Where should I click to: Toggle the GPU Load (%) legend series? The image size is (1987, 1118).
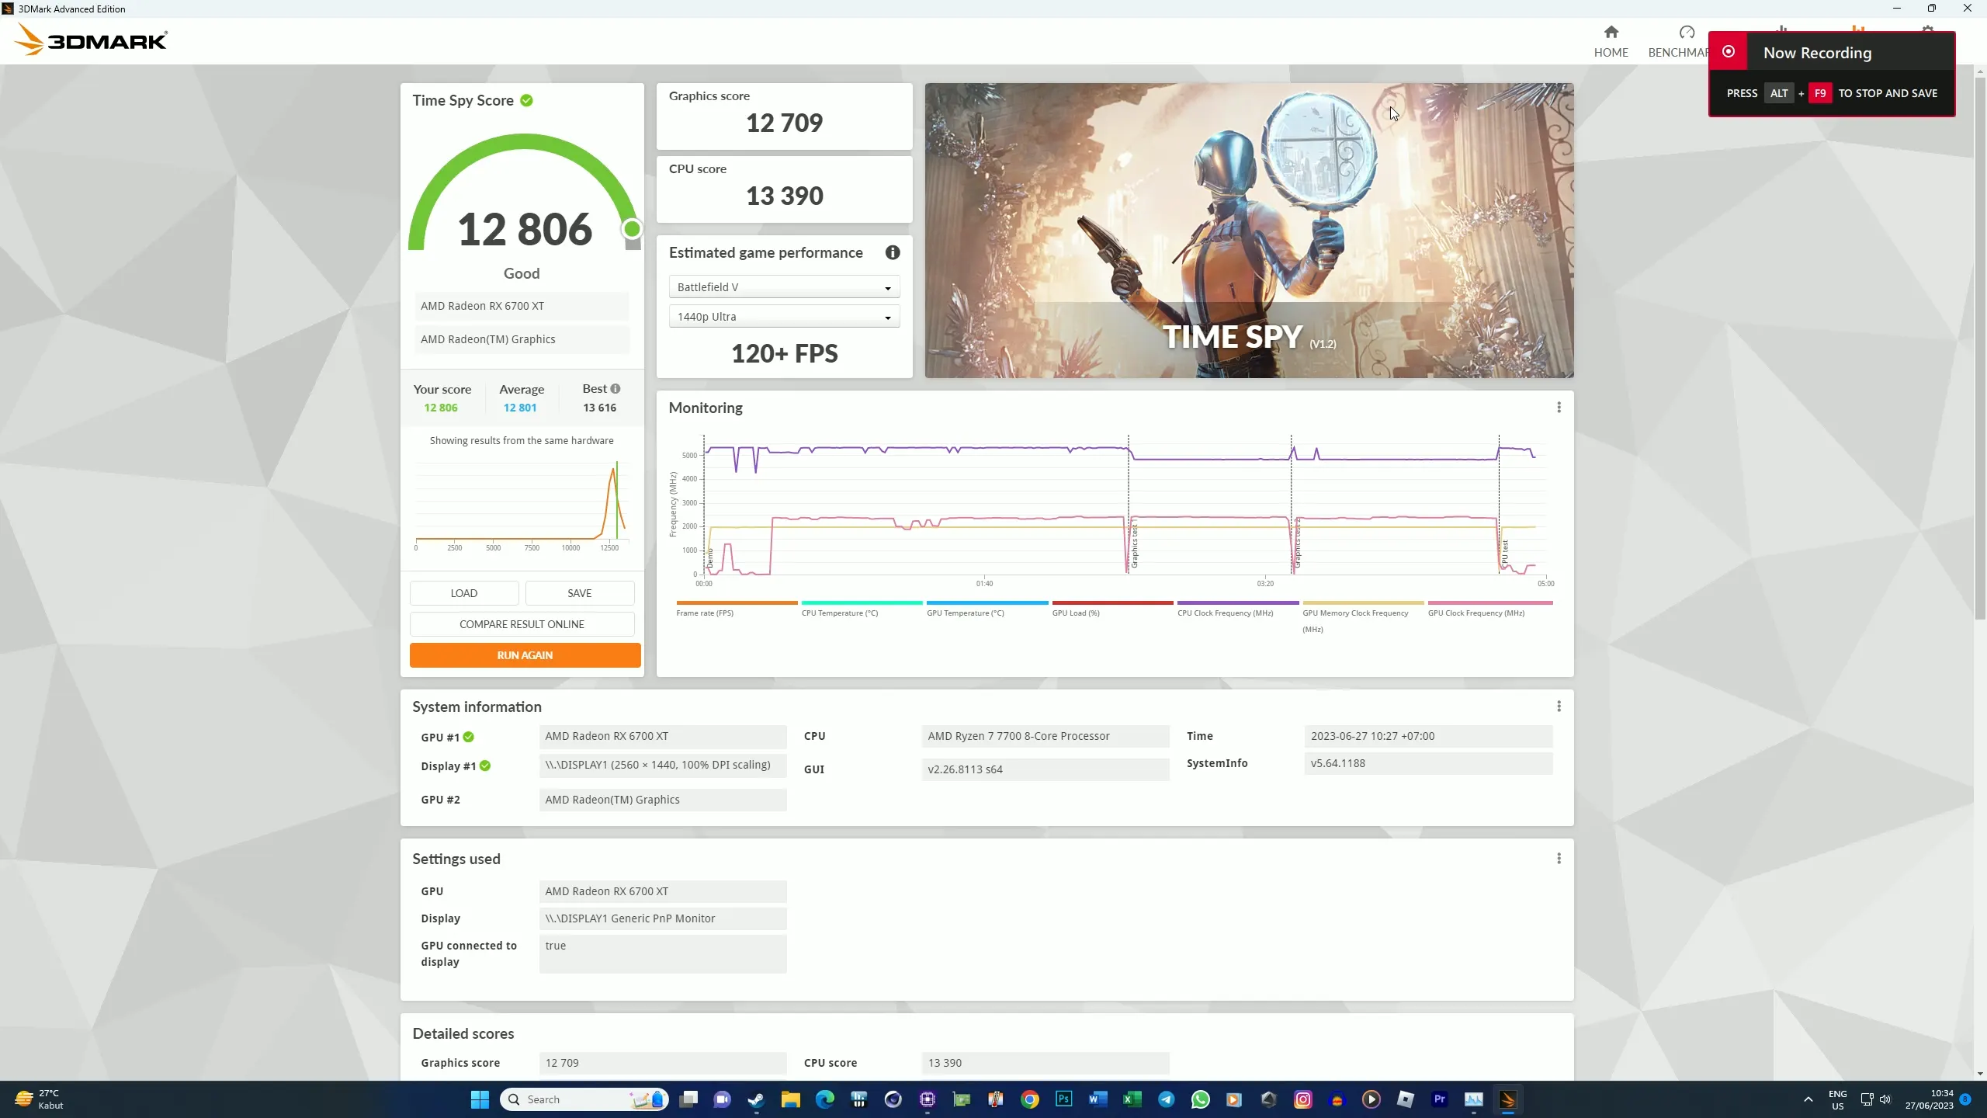pyautogui.click(x=1112, y=609)
